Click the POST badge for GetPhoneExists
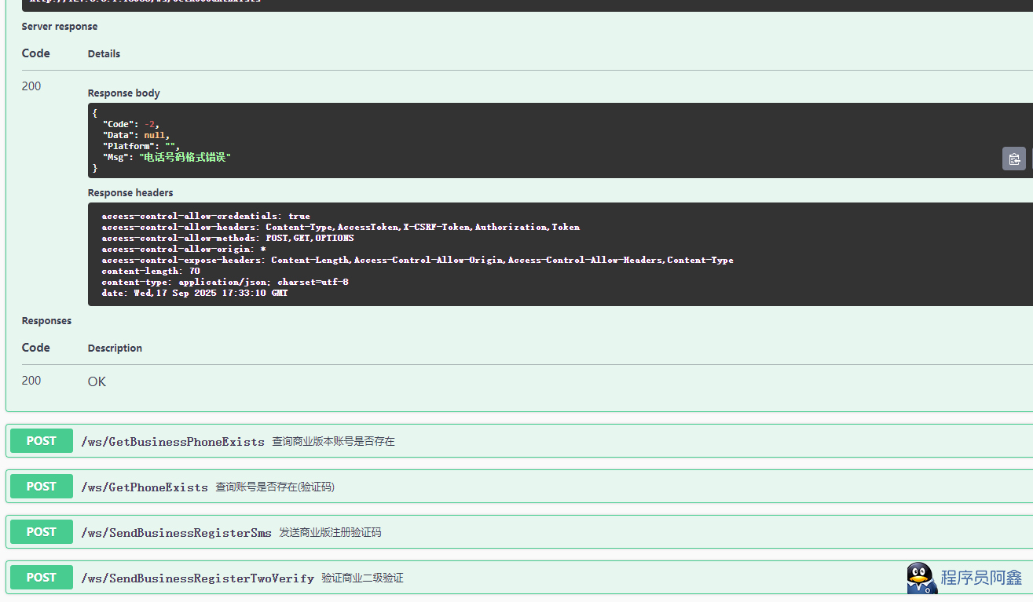Image resolution: width=1033 pixels, height=602 pixels. [x=42, y=487]
